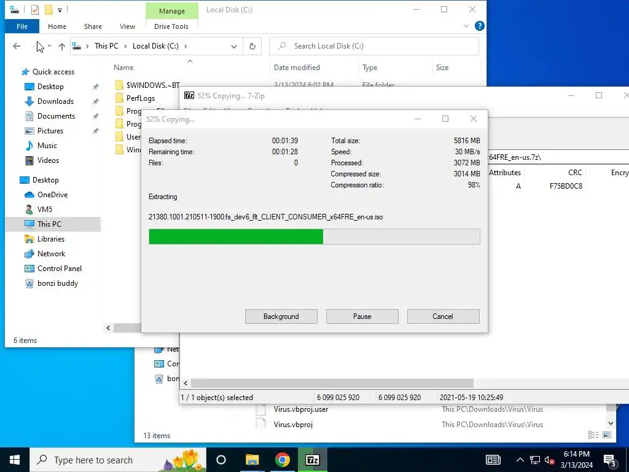This screenshot has height=472, width=629.
Task: Open VM5 user folder in sidebar
Action: 44,210
